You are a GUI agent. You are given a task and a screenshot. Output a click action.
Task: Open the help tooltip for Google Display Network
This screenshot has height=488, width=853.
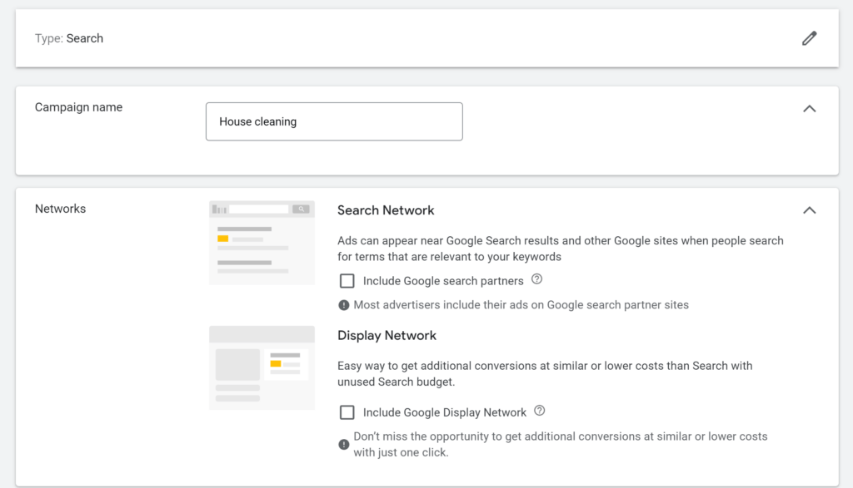coord(539,412)
